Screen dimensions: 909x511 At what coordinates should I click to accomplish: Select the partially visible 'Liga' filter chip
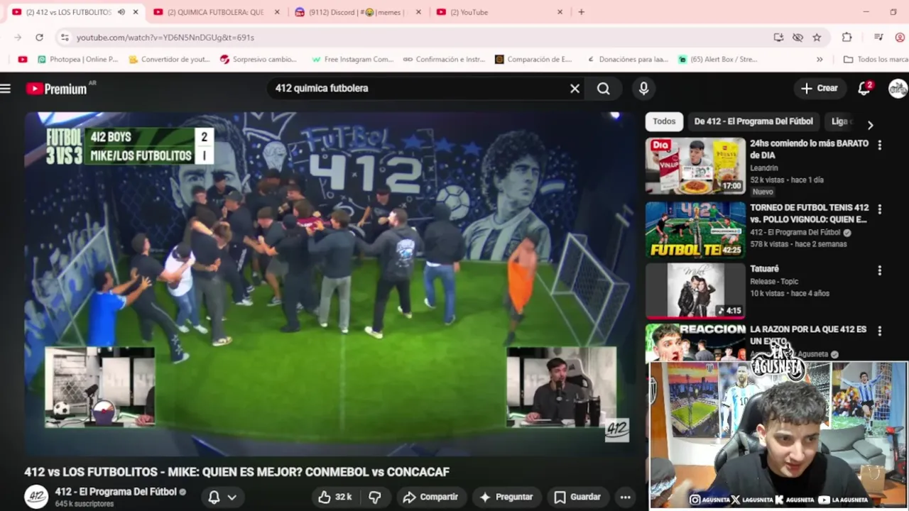pyautogui.click(x=840, y=121)
